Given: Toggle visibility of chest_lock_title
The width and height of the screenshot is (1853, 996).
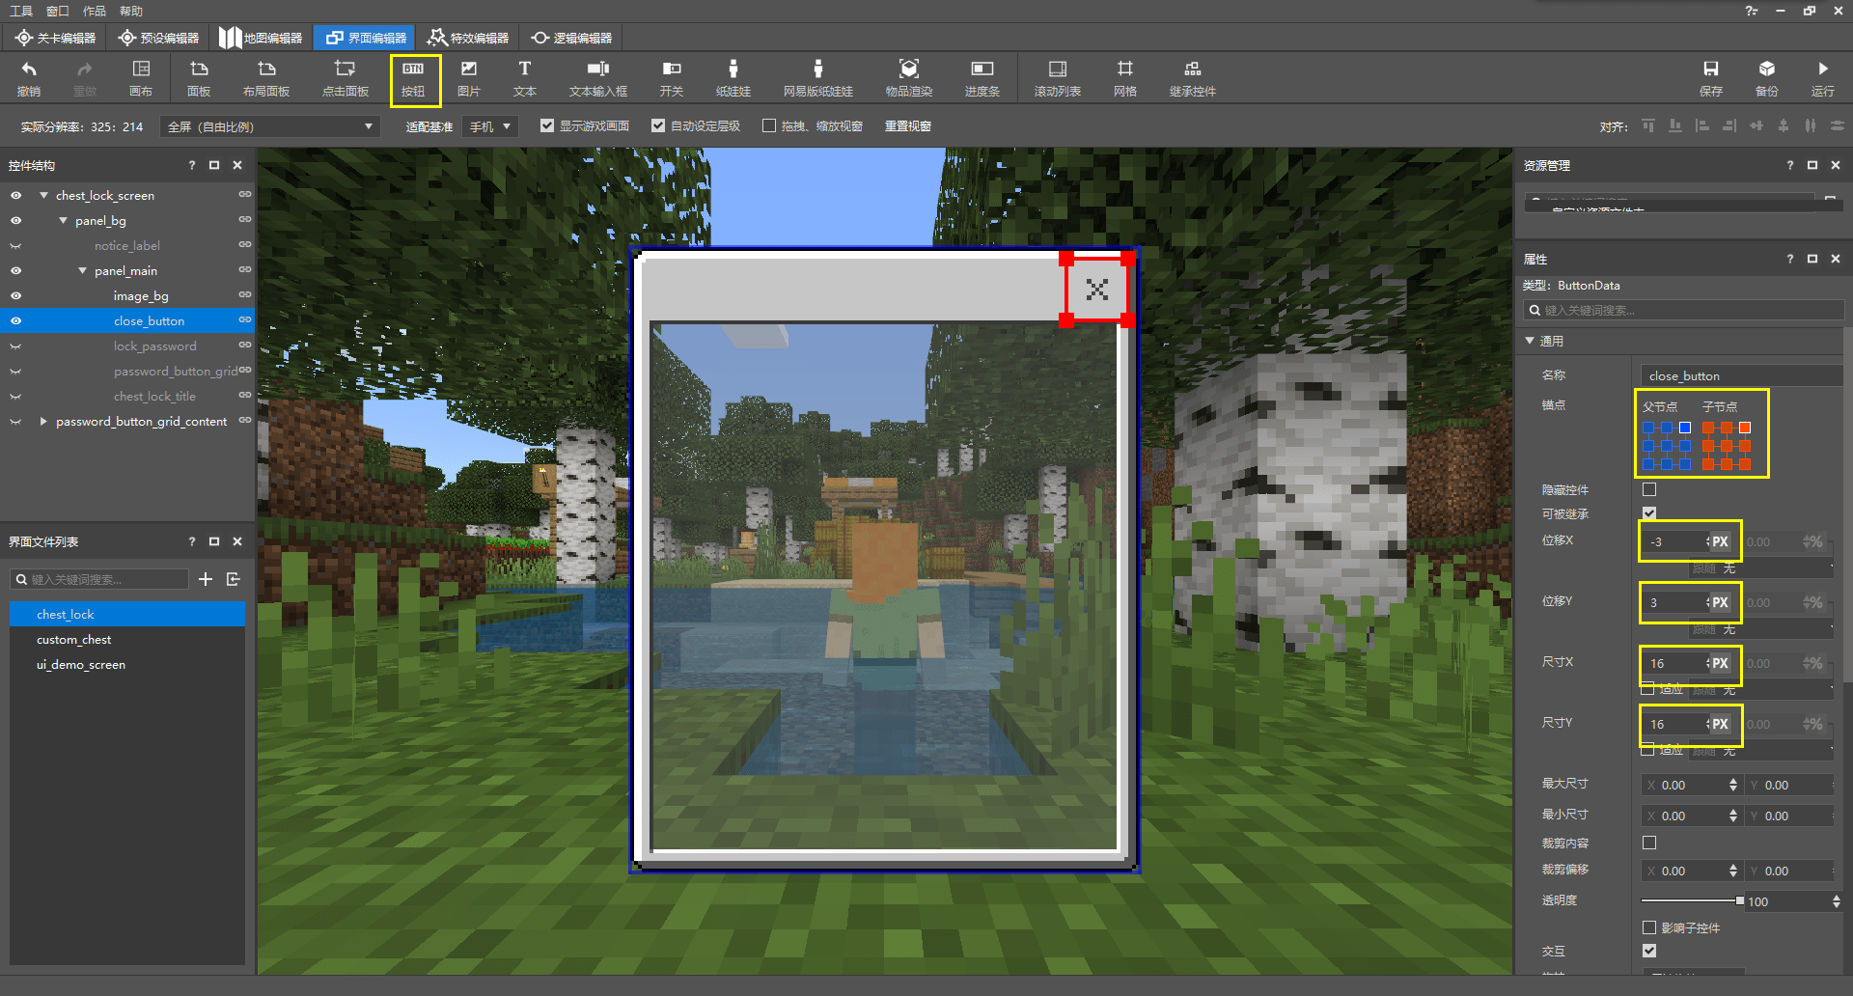Looking at the screenshot, I should coord(15,396).
